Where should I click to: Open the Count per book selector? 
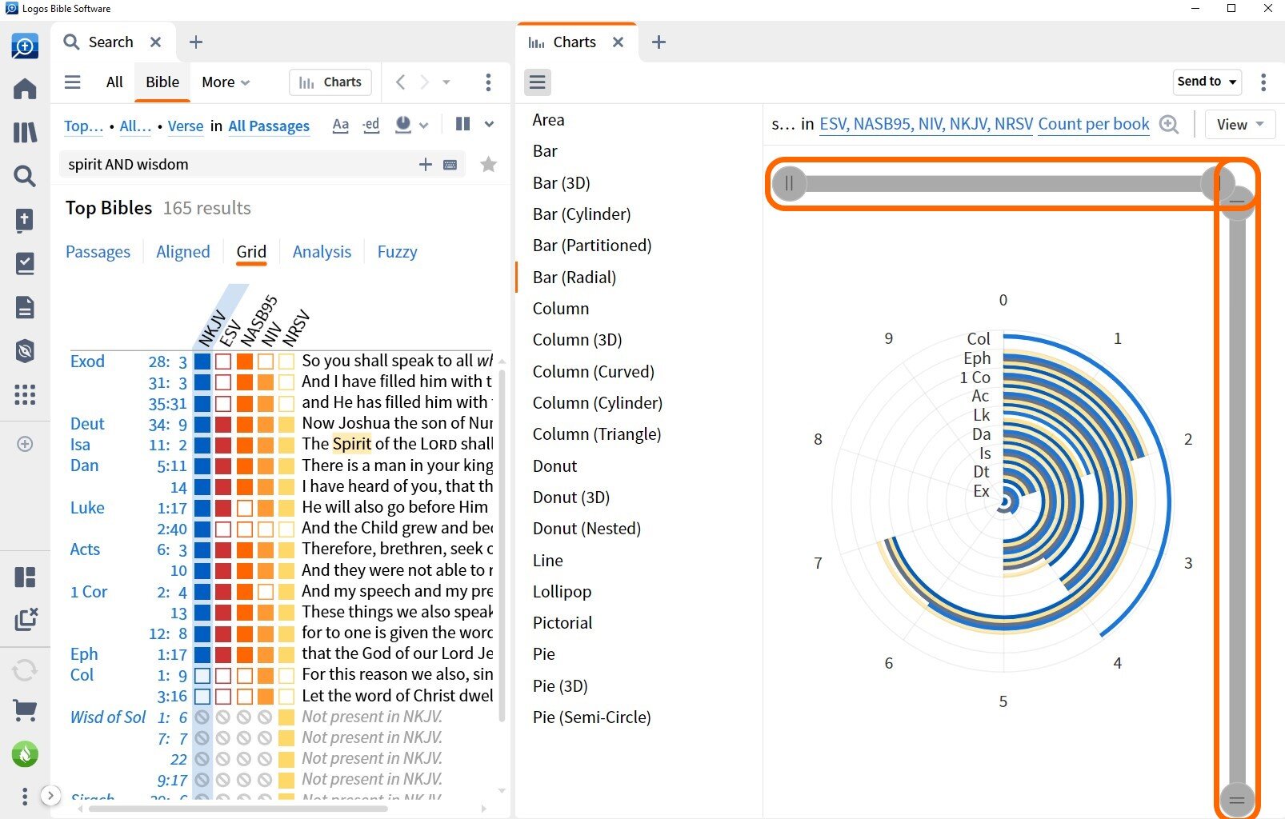coord(1094,124)
